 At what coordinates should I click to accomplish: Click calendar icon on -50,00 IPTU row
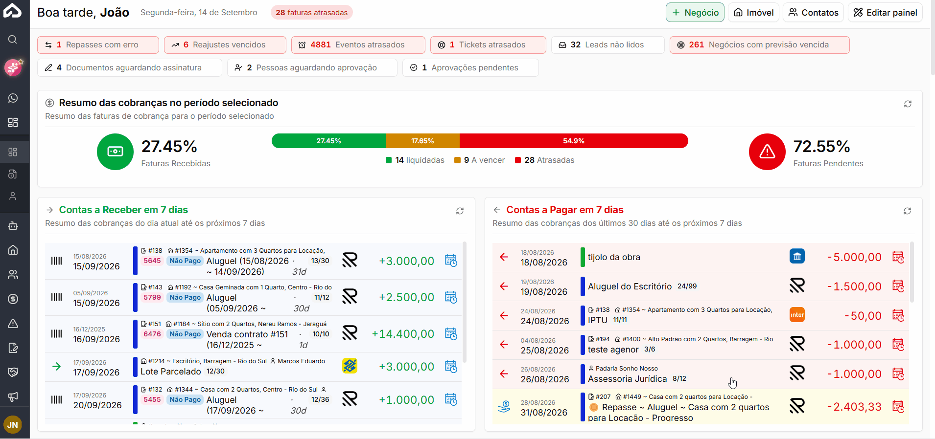[x=898, y=315]
